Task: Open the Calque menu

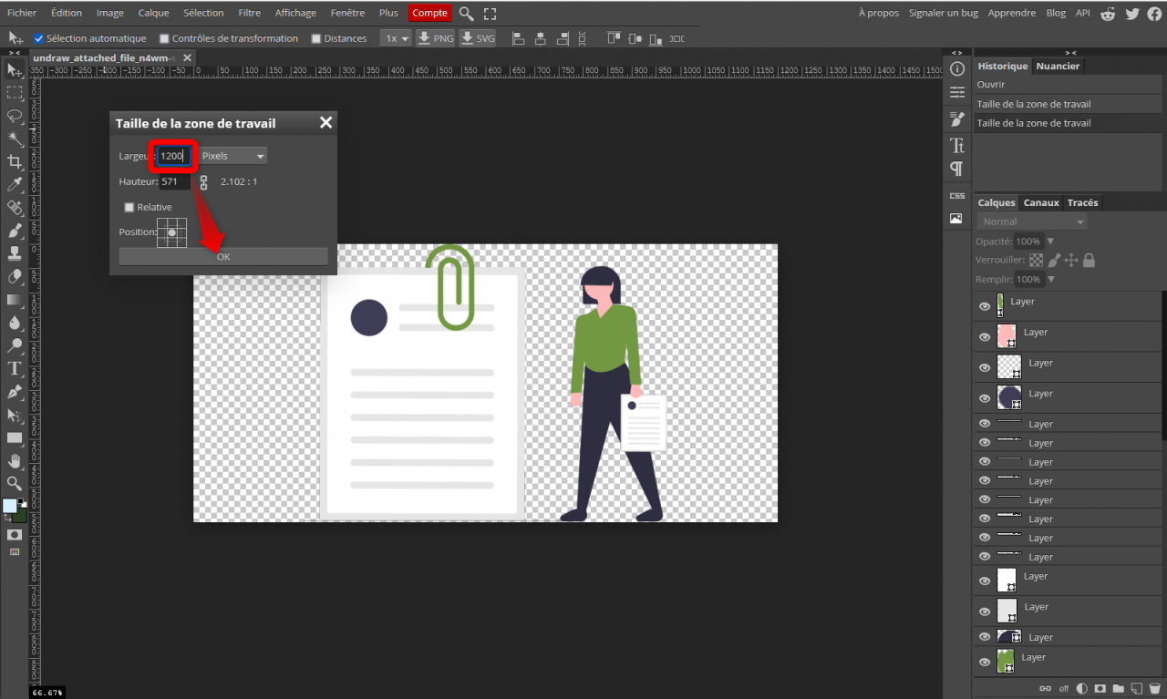Action: pyautogui.click(x=153, y=13)
